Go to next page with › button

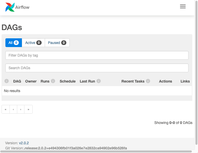point(21,109)
